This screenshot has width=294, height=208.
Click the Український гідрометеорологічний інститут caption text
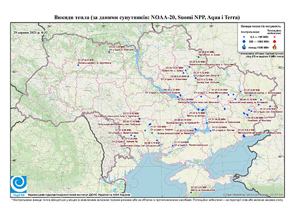click(x=79, y=195)
